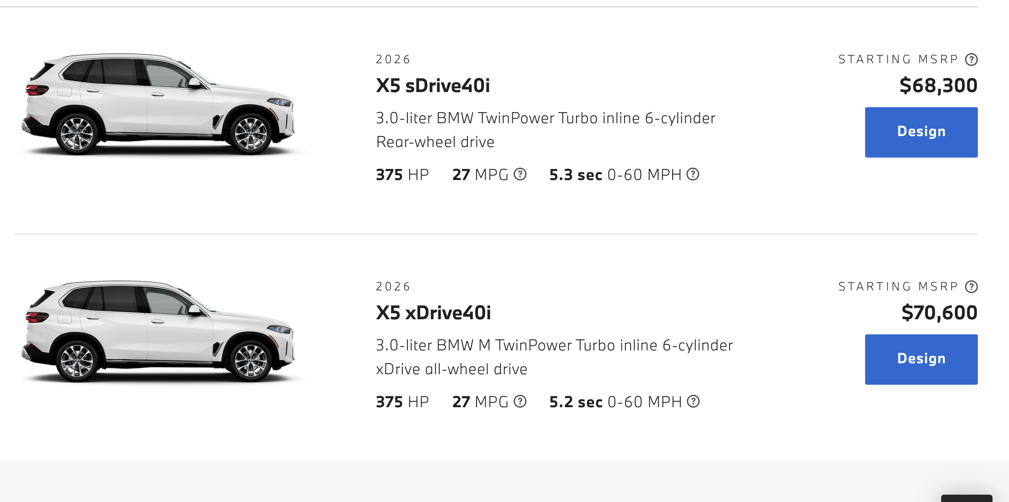This screenshot has height=502, width=1009.
Task: Click the 5.2 sec acceleration figure
Action: (x=576, y=402)
